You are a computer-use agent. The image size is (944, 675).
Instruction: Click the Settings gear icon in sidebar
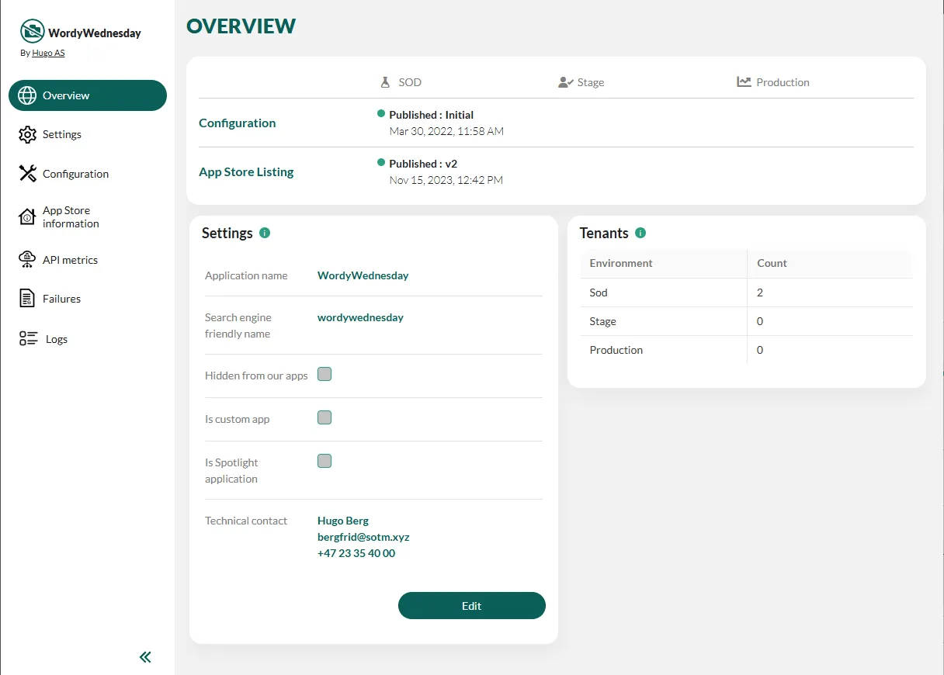pyautogui.click(x=27, y=134)
